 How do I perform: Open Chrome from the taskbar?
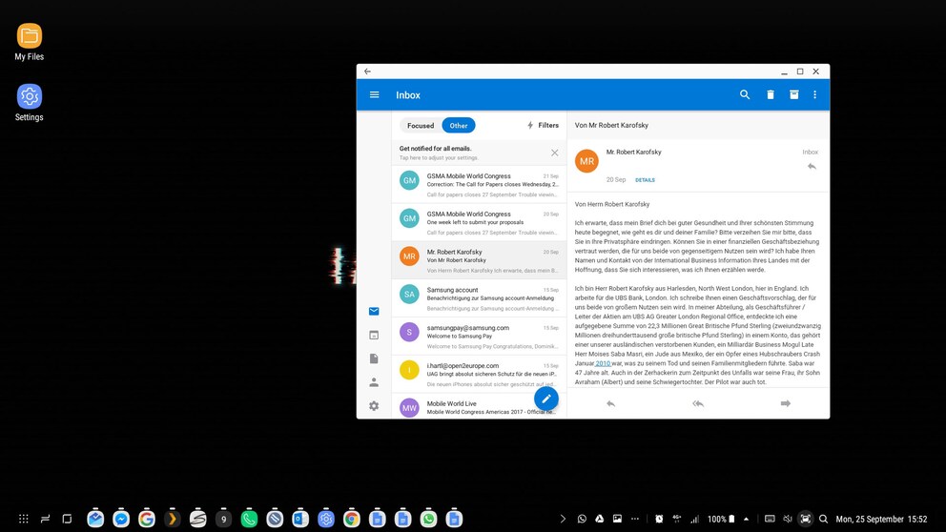click(351, 518)
